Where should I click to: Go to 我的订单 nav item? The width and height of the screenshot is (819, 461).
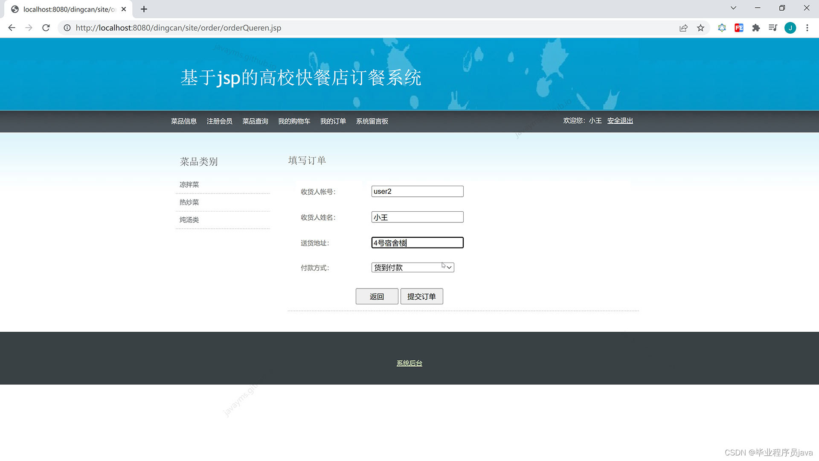[x=333, y=121]
